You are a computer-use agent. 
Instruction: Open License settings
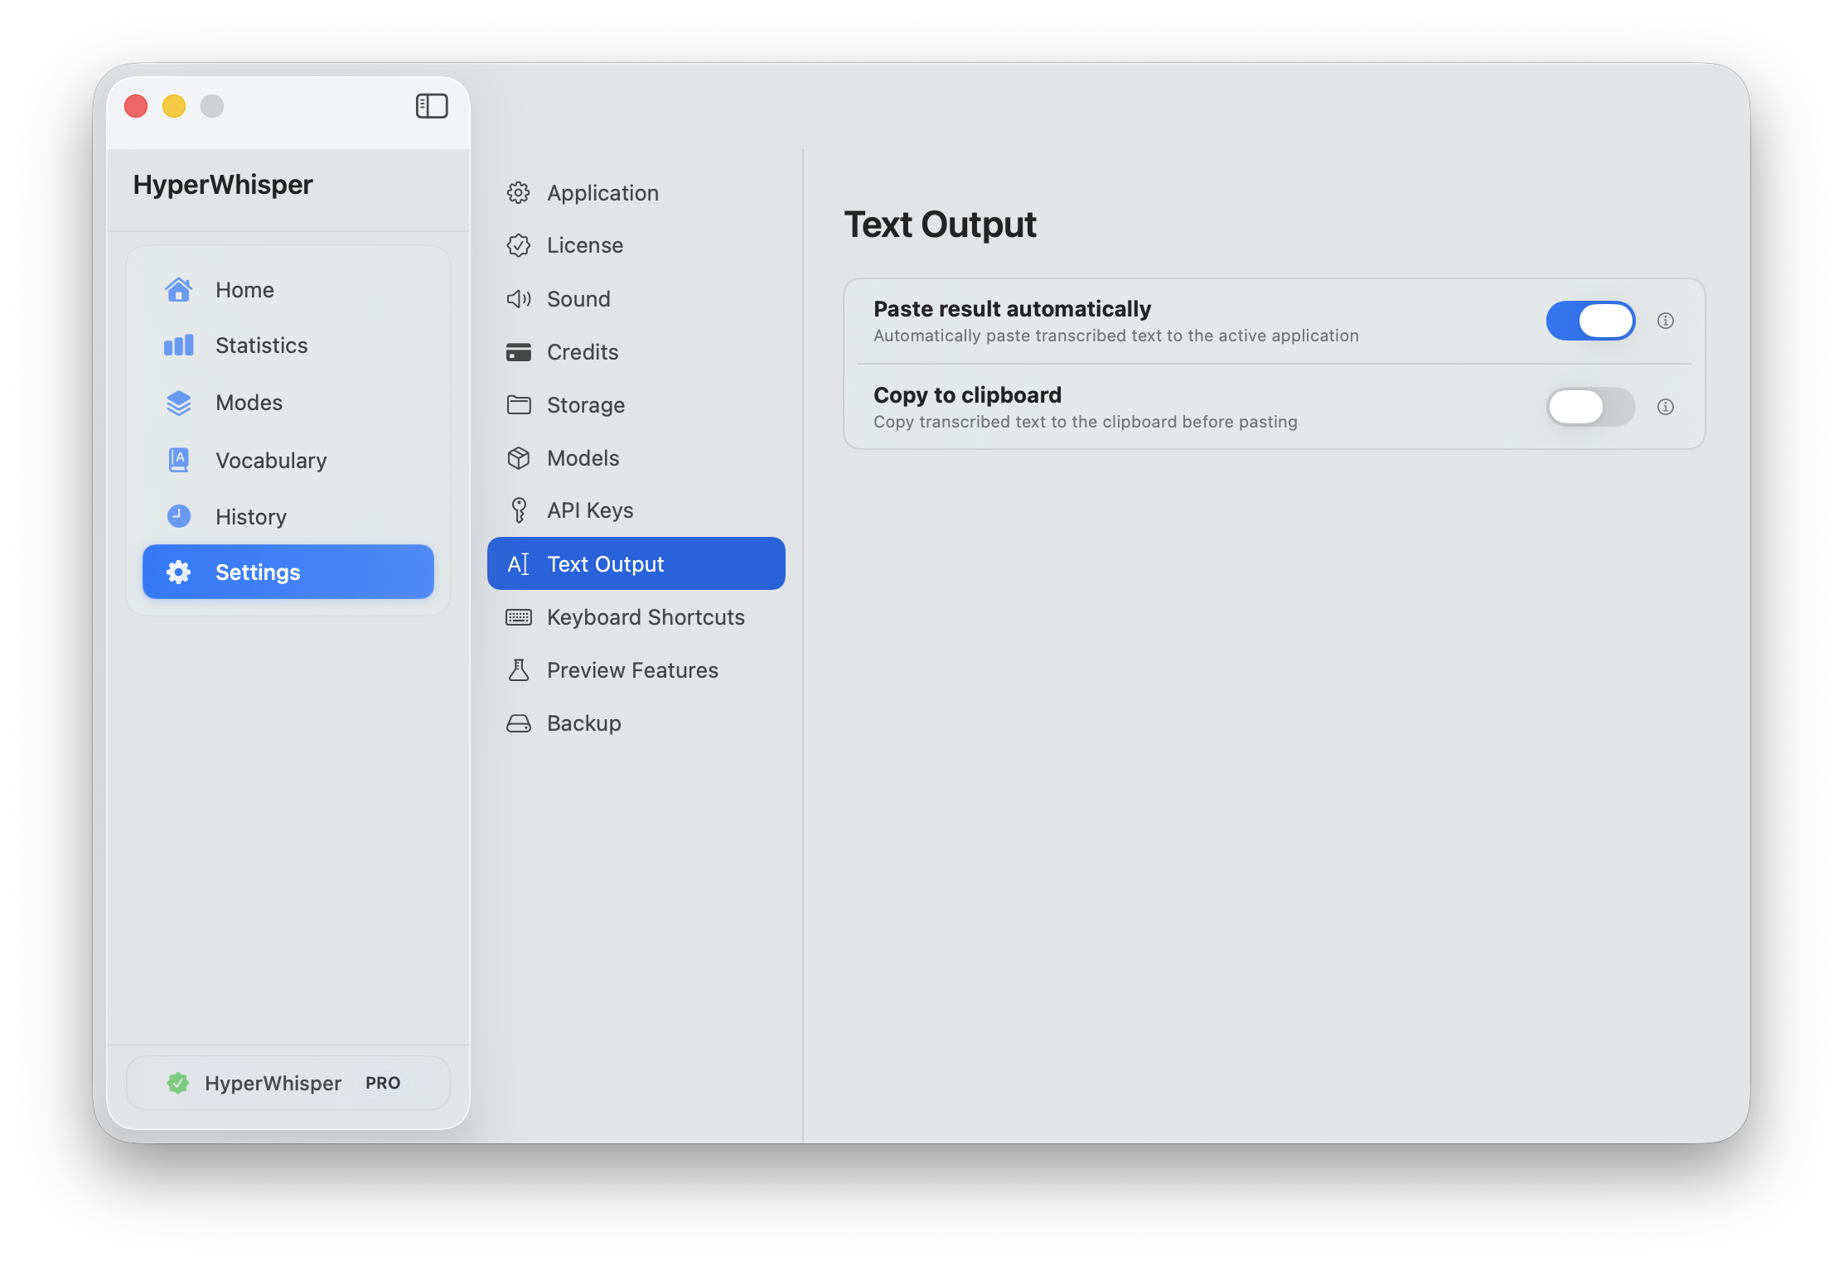[636, 245]
